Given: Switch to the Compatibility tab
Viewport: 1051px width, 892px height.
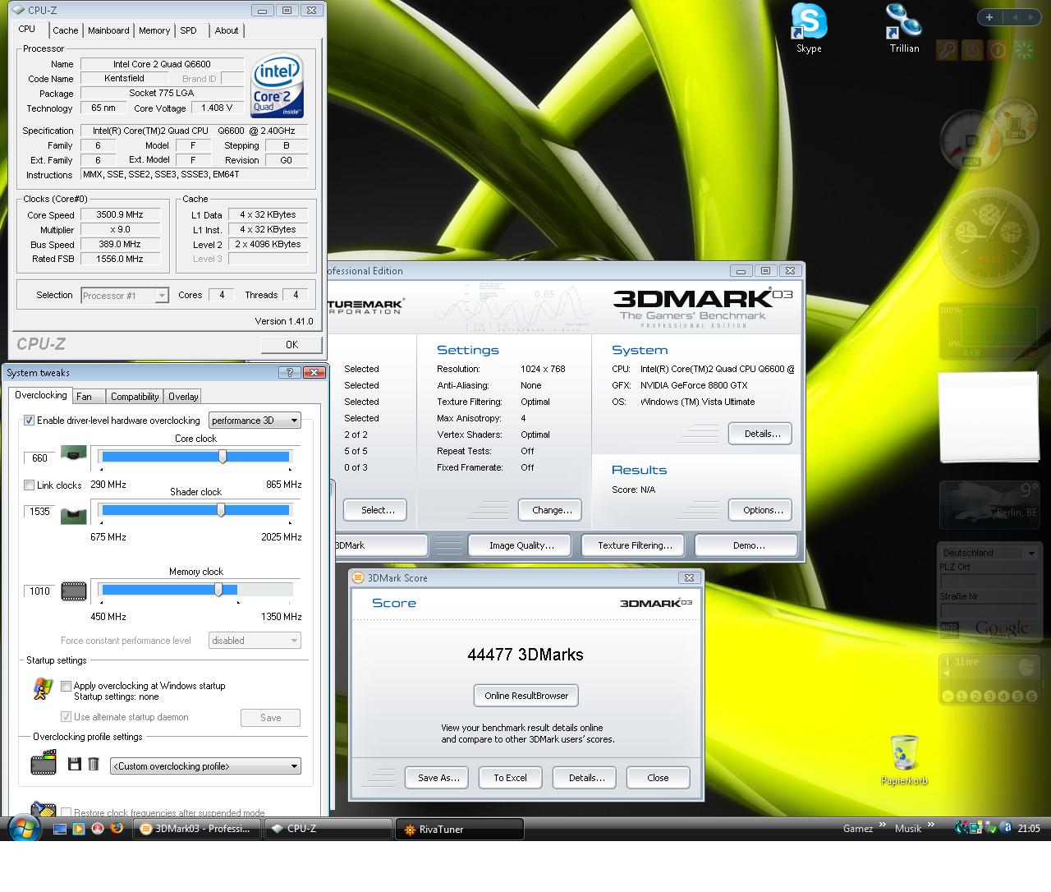Looking at the screenshot, I should (x=135, y=396).
